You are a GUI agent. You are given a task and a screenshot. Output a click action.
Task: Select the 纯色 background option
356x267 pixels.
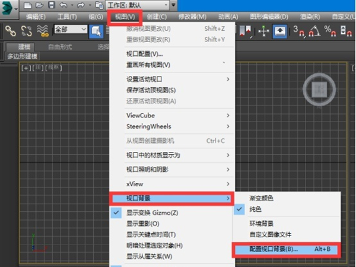tap(255, 209)
